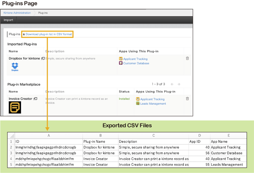Select row 3 header in spreadsheet
Screen dimensions: 254x173
pyautogui.click(x=11, y=153)
